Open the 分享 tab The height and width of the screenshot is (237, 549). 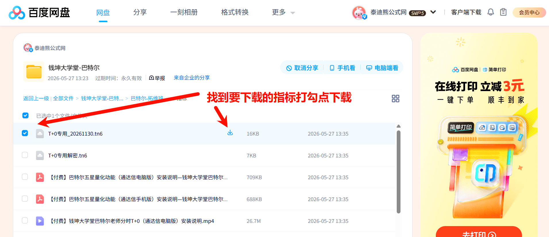[x=140, y=12]
